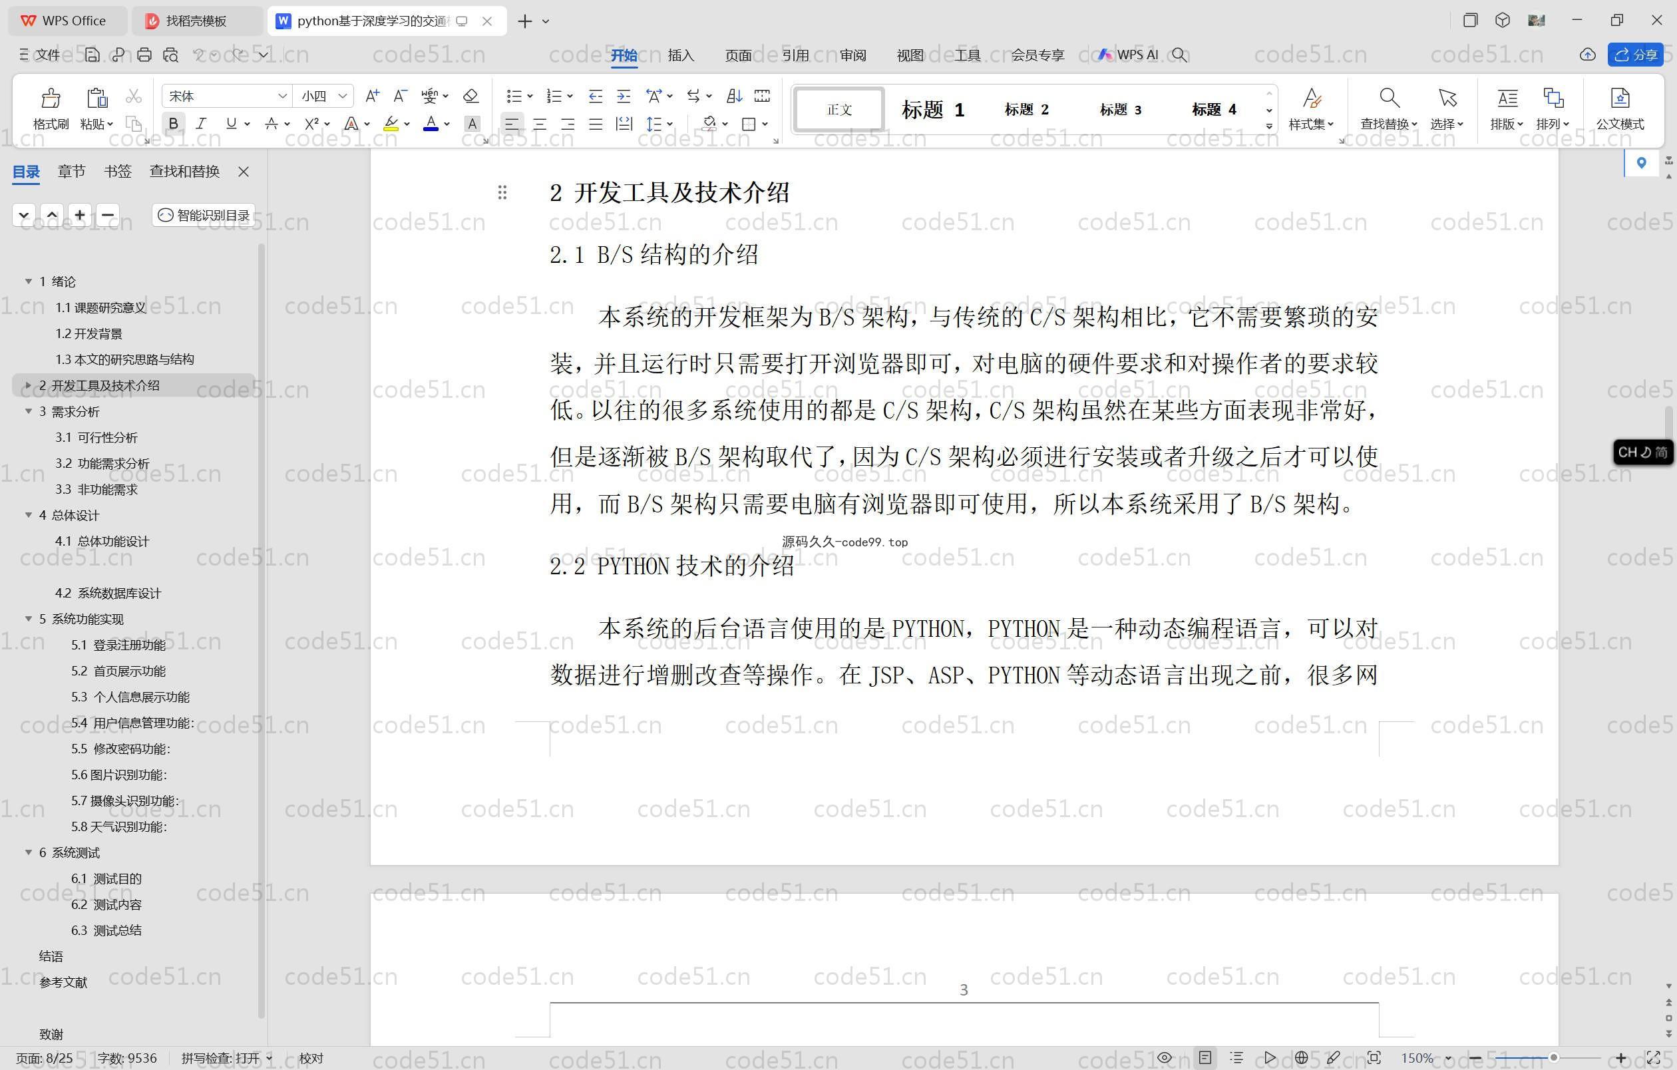Open the References (引用) ribbon tab
Screen dimensions: 1677x1070
795,55
